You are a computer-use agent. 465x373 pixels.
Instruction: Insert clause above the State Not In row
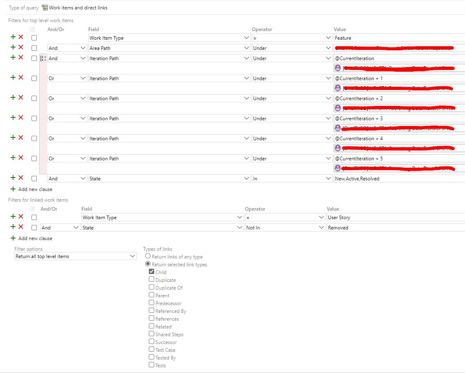click(x=13, y=227)
